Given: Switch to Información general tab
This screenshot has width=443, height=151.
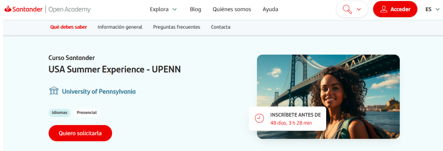Looking at the screenshot, I should [120, 27].
